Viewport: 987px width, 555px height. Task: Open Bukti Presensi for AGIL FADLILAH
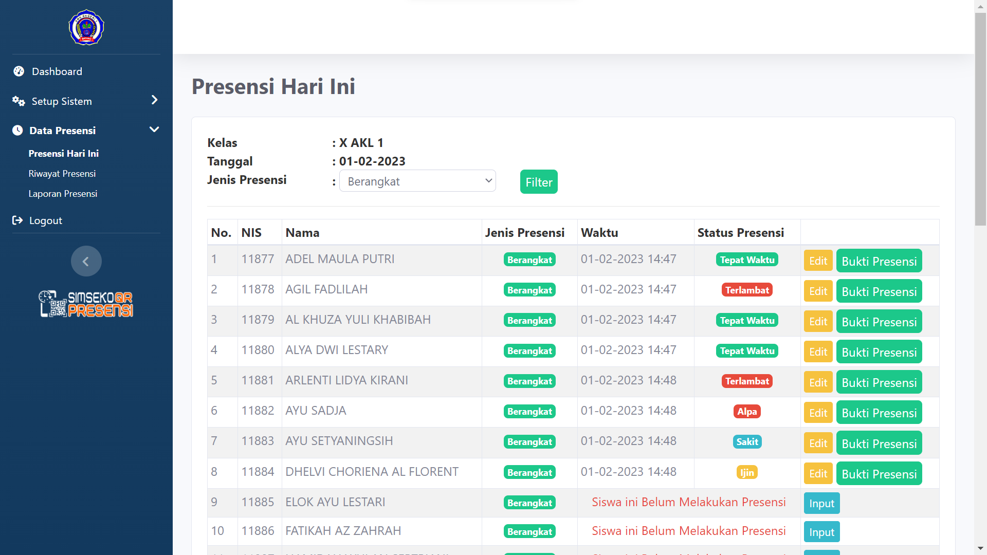pyautogui.click(x=879, y=291)
